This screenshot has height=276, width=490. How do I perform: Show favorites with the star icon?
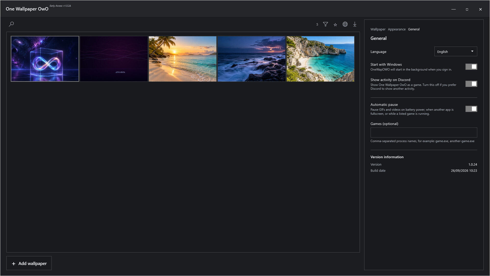pyautogui.click(x=335, y=25)
